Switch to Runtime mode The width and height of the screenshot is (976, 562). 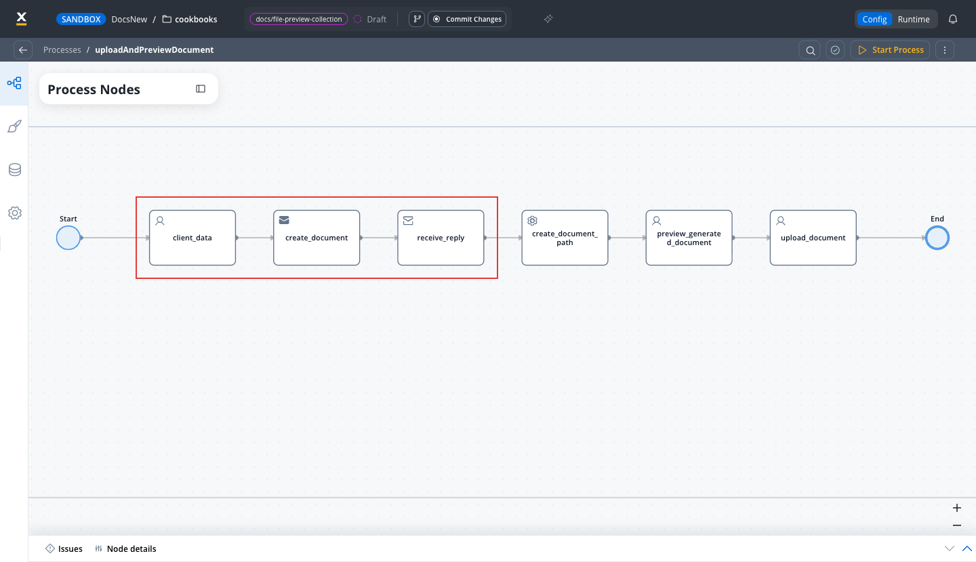tap(914, 19)
